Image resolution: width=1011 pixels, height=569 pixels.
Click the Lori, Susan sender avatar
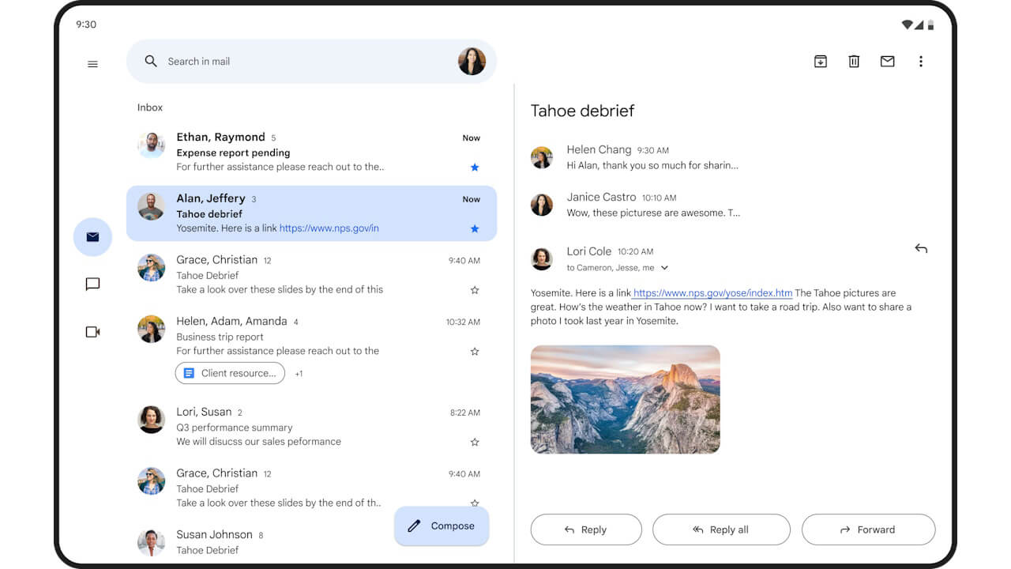point(151,420)
